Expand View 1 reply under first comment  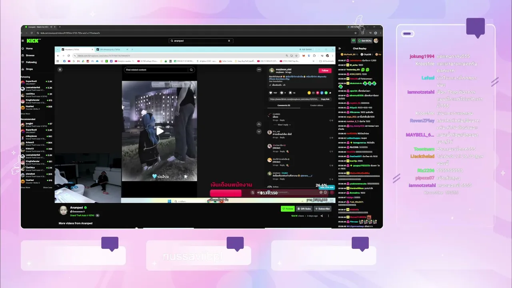(285, 125)
